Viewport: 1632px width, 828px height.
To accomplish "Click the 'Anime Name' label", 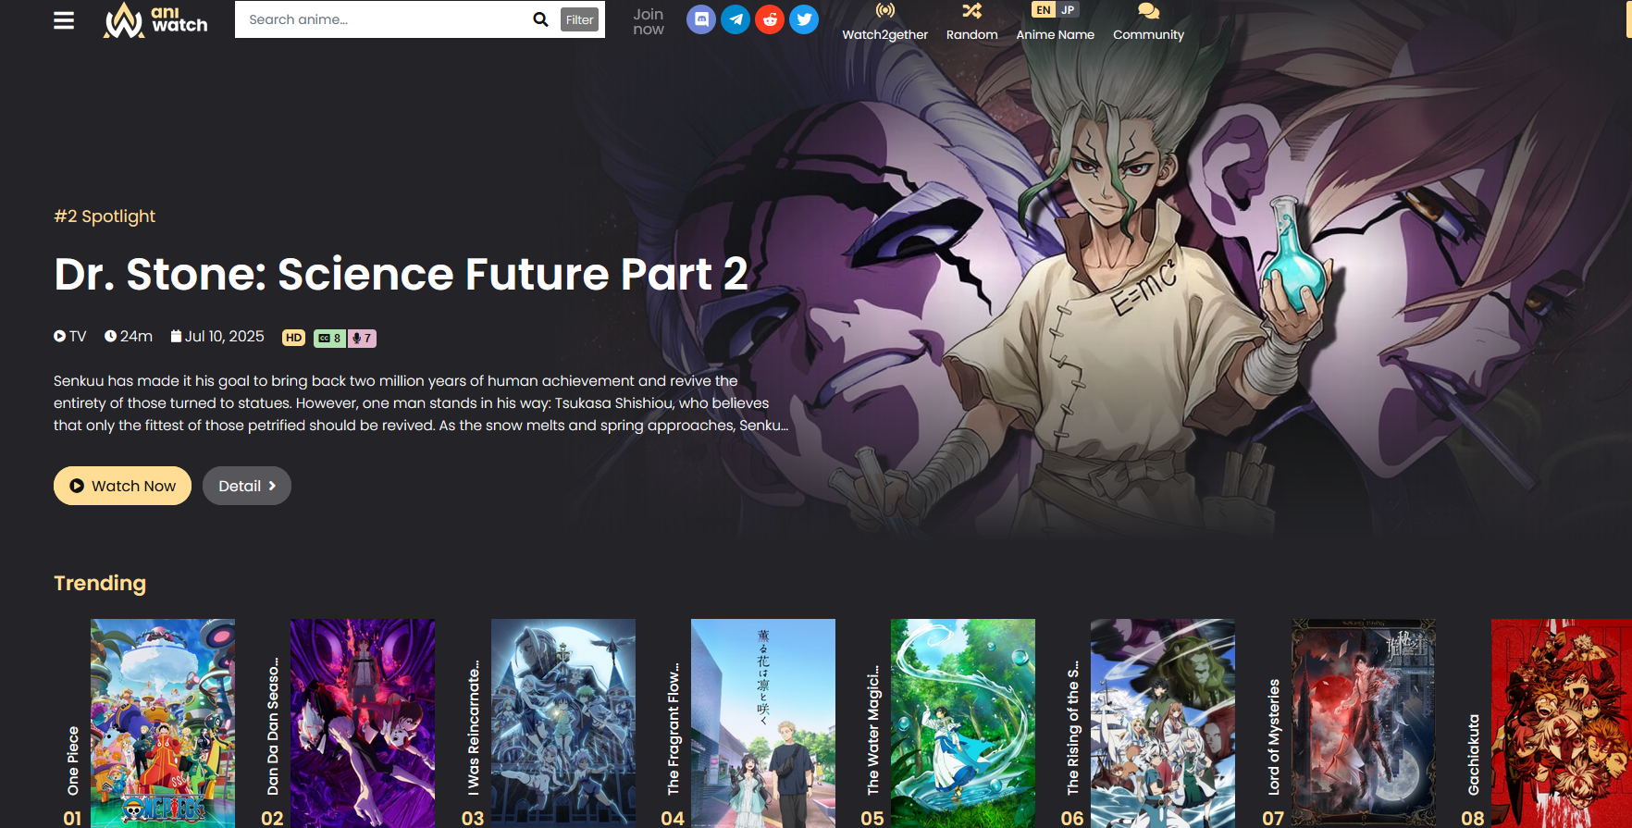I will (x=1056, y=34).
